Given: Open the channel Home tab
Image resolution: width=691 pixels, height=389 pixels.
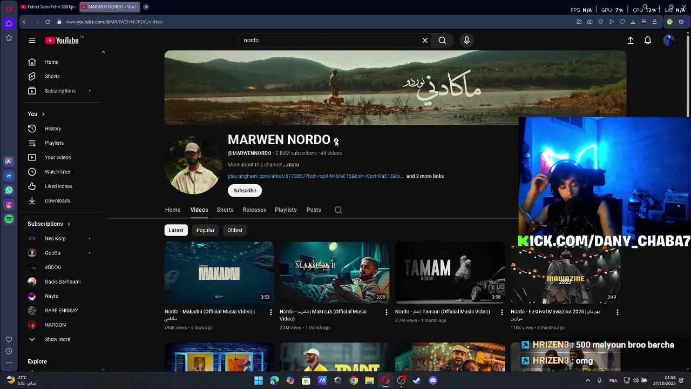Looking at the screenshot, I should point(173,210).
